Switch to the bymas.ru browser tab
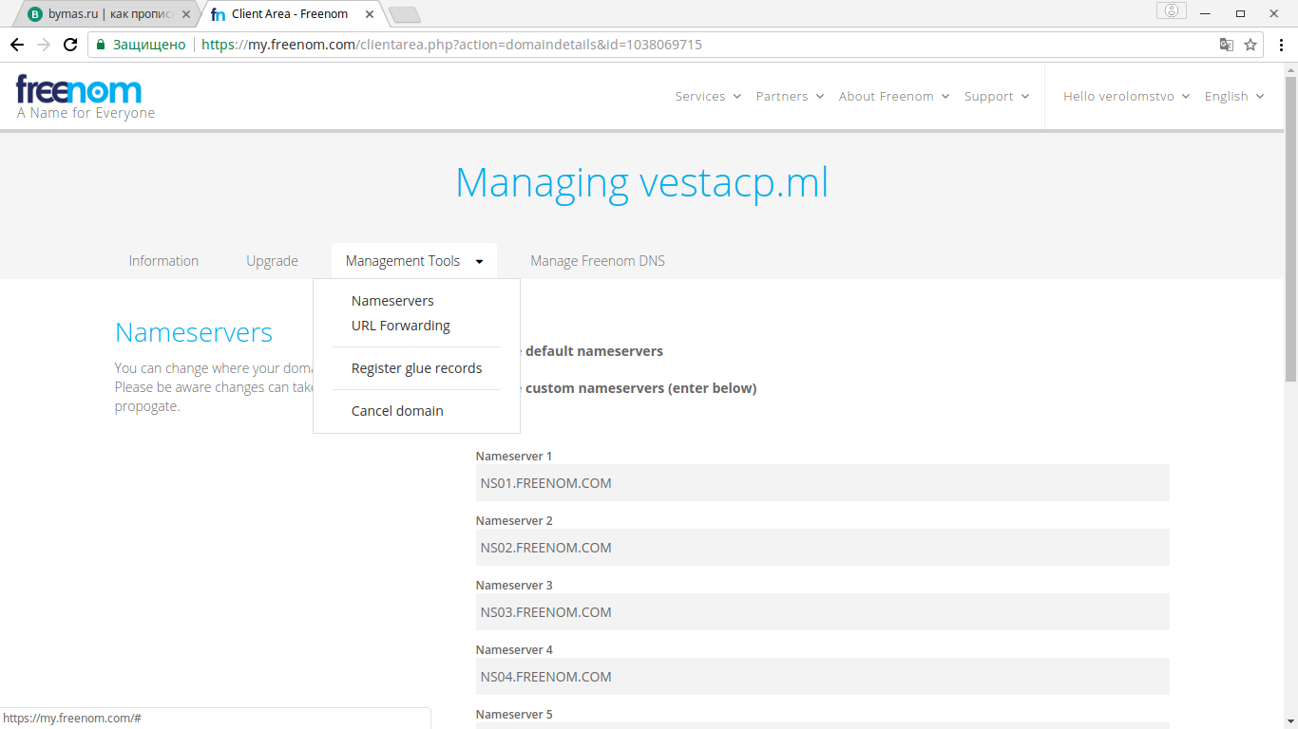1298x729 pixels. point(105,14)
